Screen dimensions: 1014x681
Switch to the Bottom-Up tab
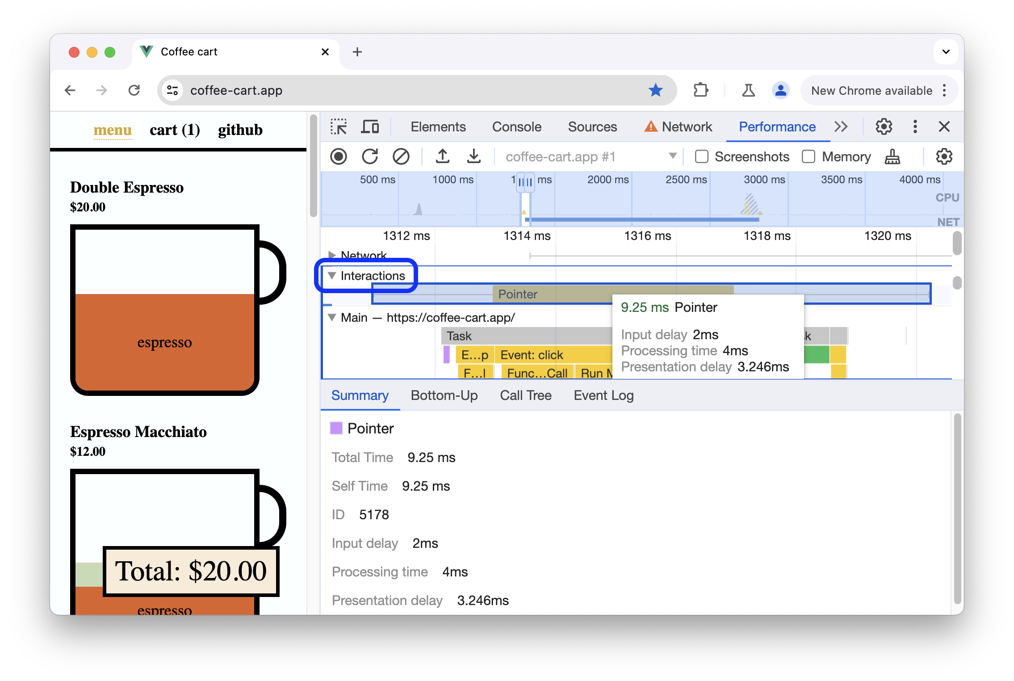[x=444, y=395]
